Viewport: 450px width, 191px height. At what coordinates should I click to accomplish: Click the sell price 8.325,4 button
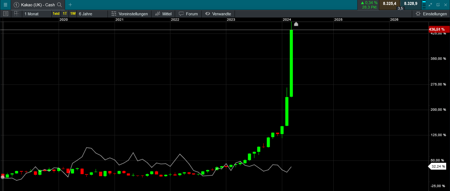[389, 4]
